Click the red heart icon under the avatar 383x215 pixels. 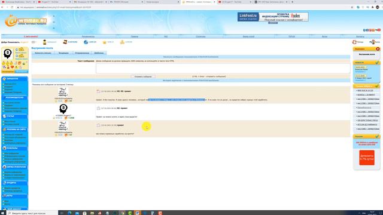pyautogui.click(x=12, y=67)
